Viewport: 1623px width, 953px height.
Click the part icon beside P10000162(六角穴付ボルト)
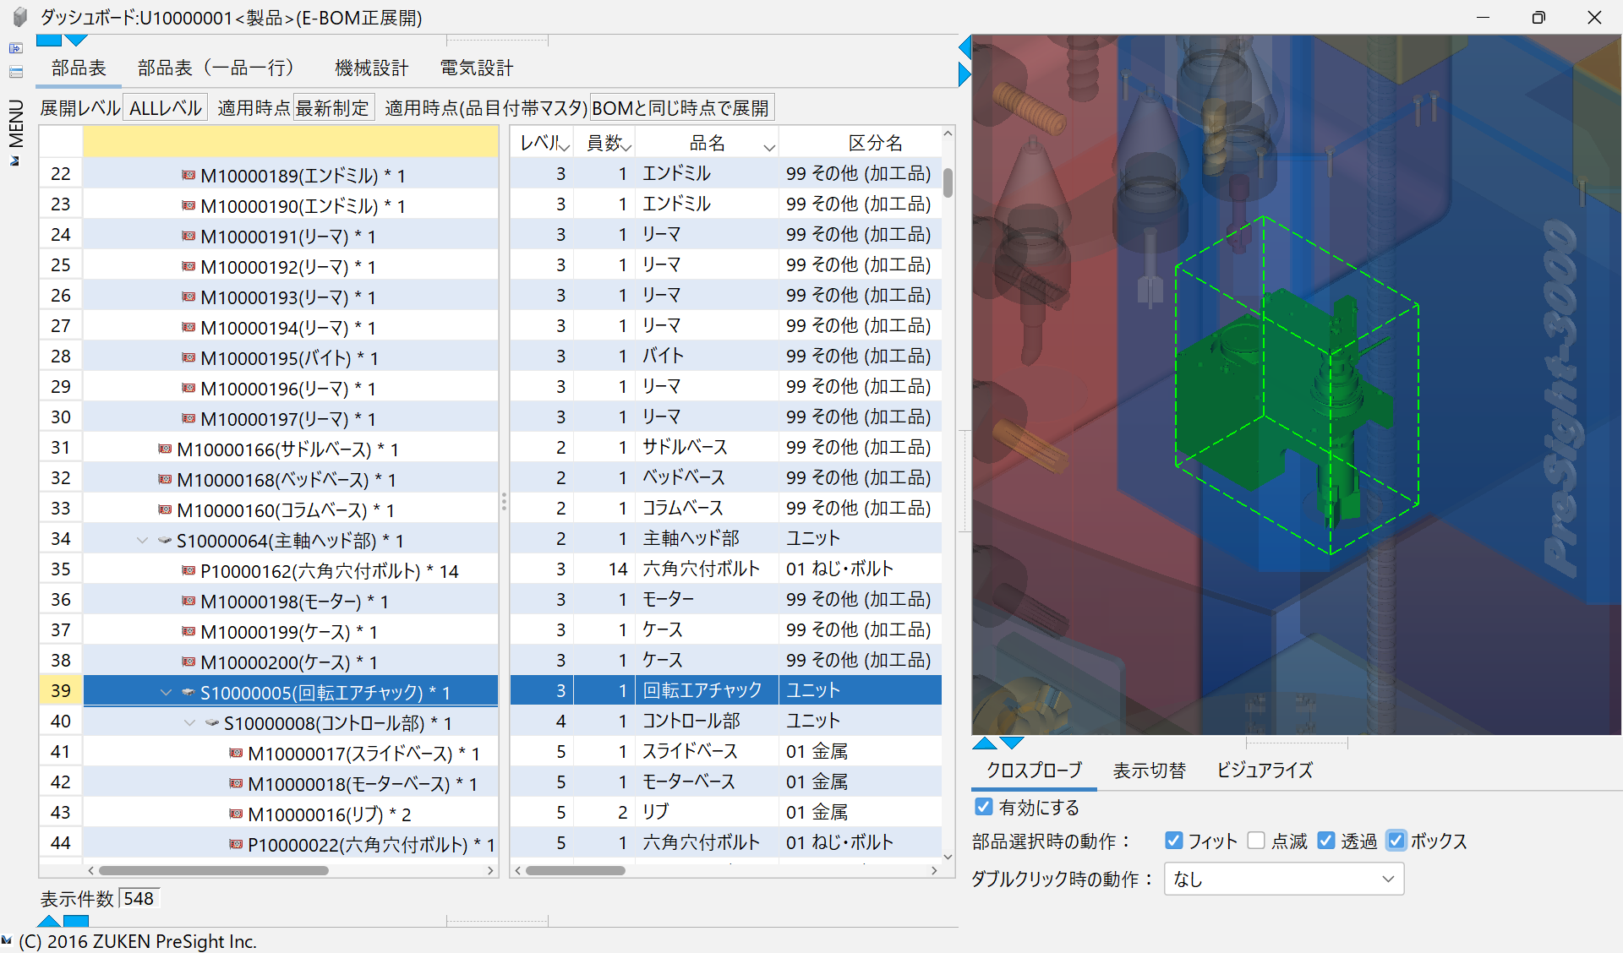pyautogui.click(x=189, y=570)
